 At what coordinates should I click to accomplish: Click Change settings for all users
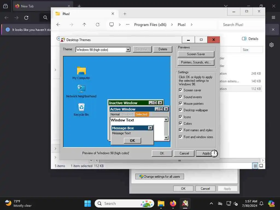[160, 177]
